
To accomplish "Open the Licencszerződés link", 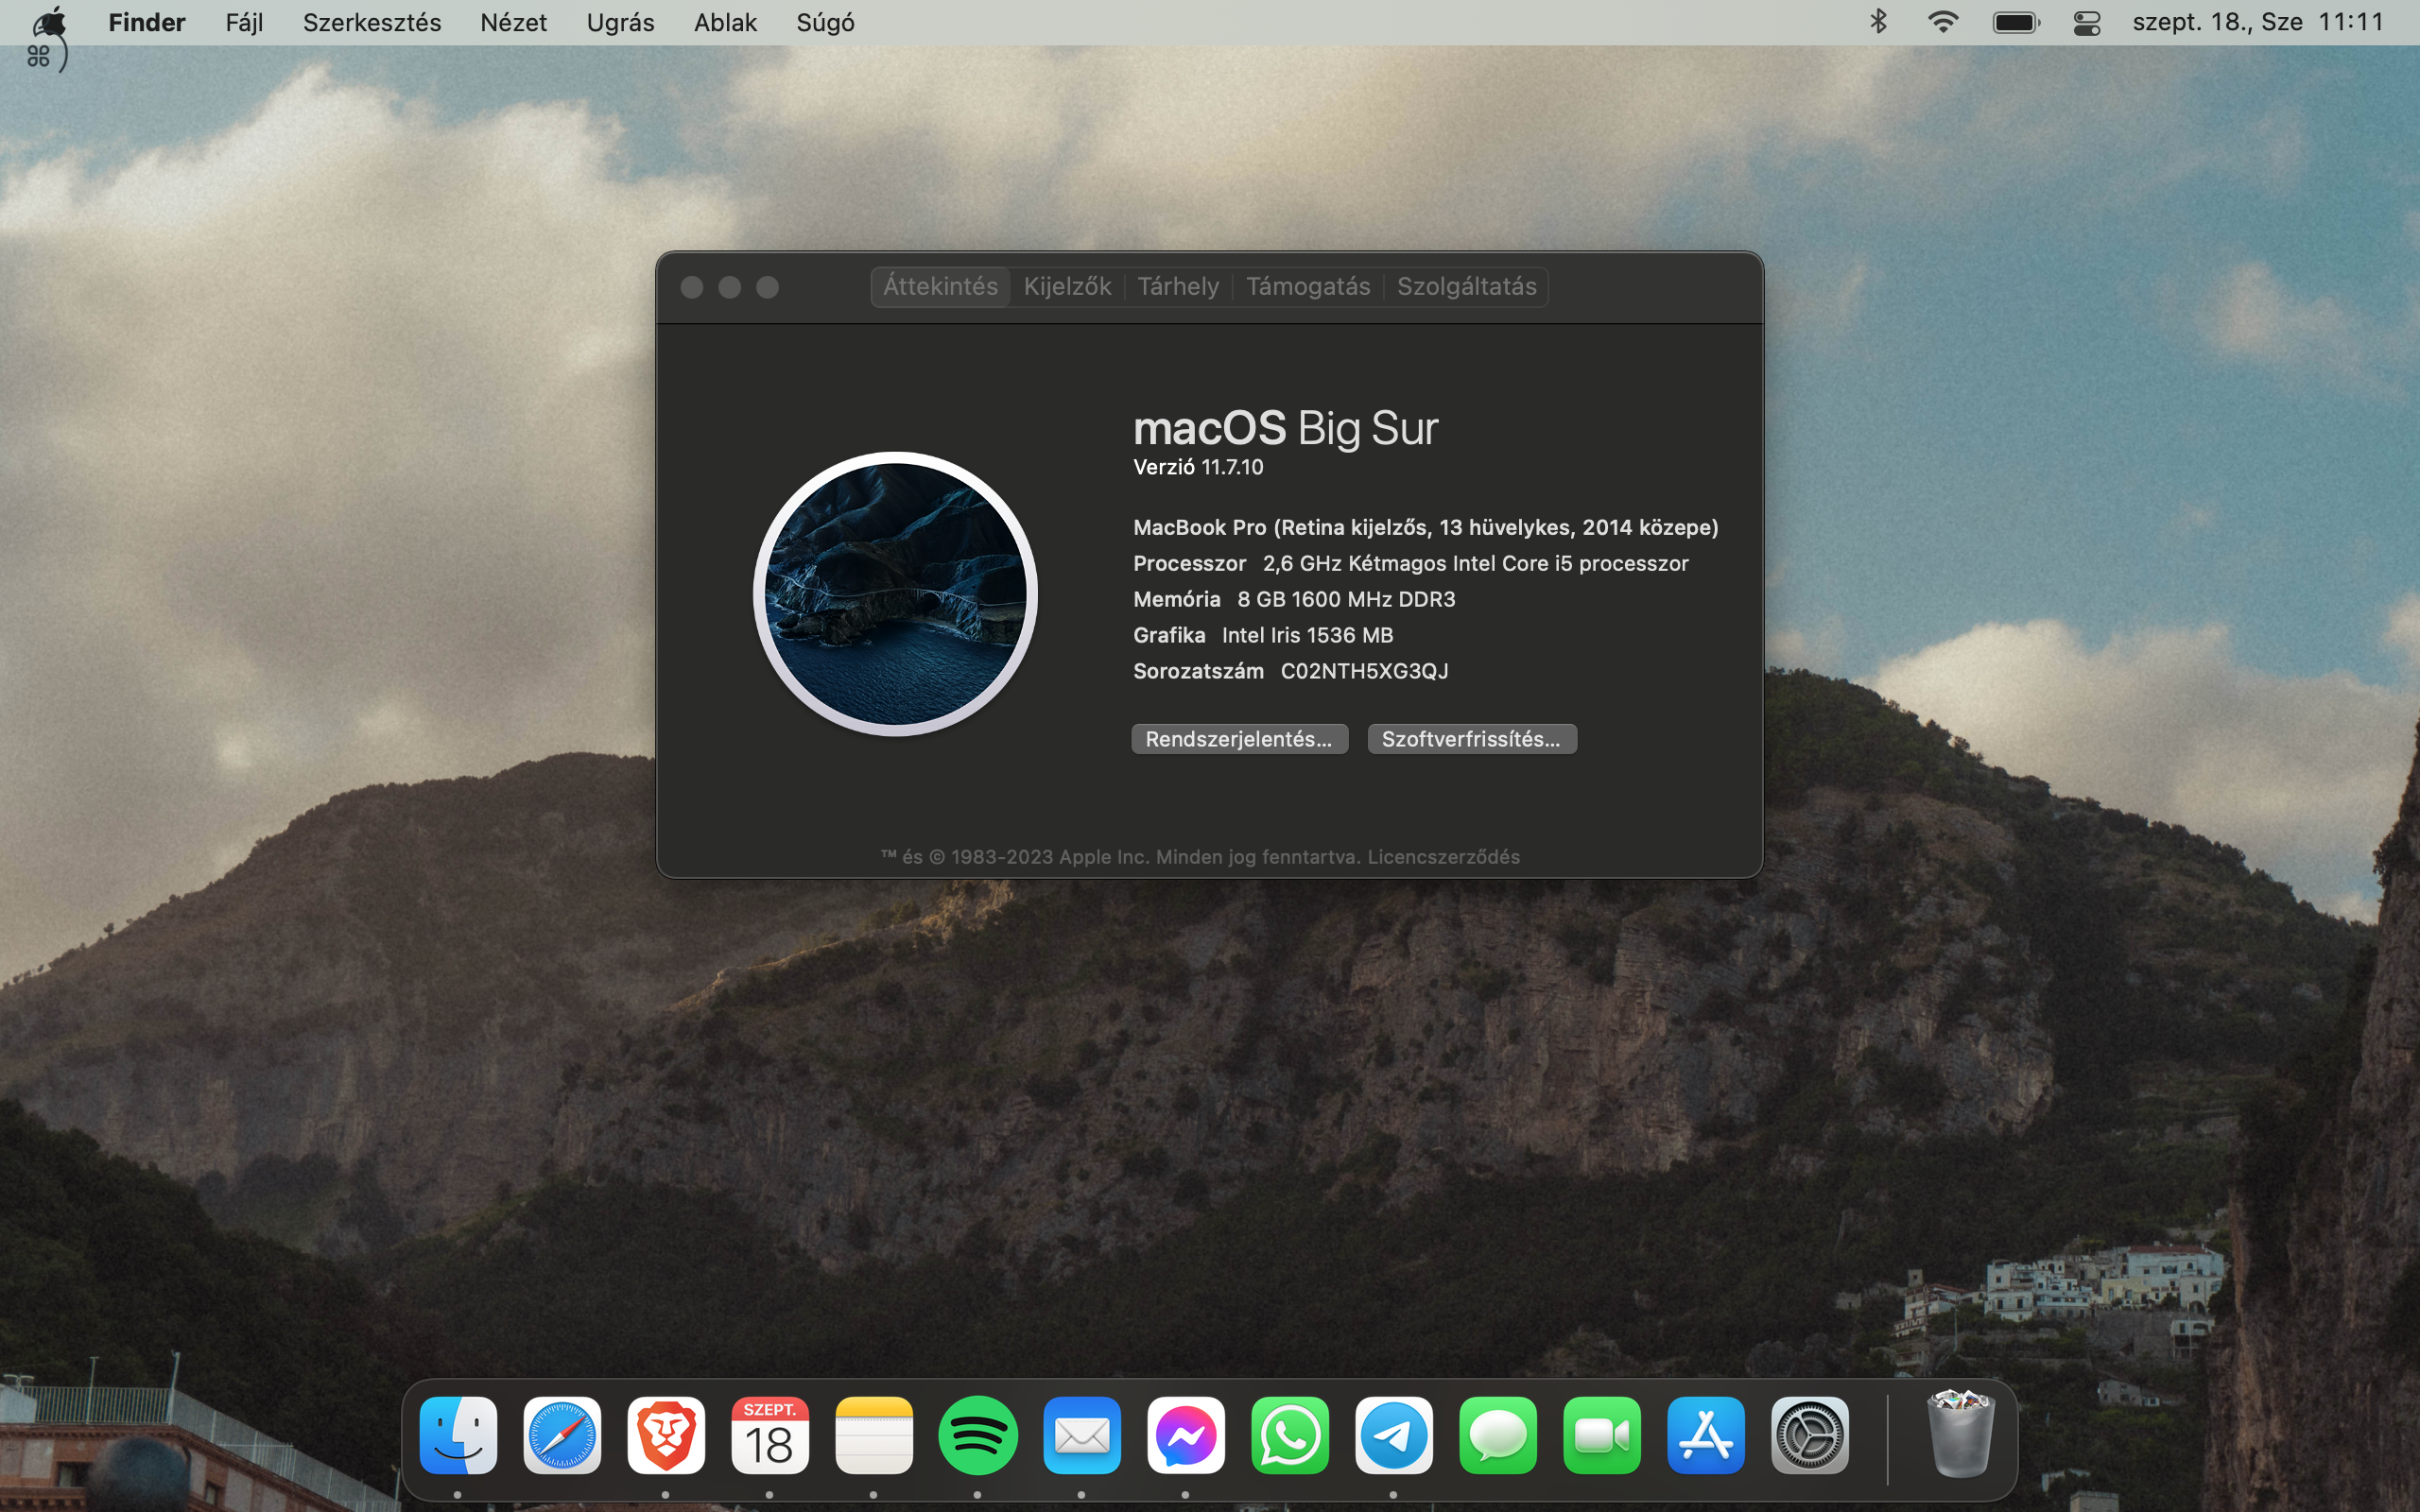I will pos(1443,857).
